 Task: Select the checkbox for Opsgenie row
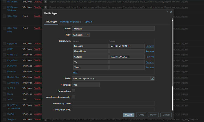coord(4,44)
